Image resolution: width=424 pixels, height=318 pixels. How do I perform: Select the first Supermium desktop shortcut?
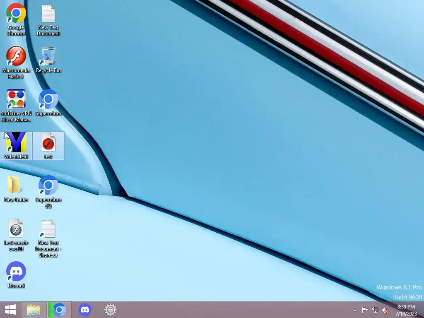click(48, 103)
